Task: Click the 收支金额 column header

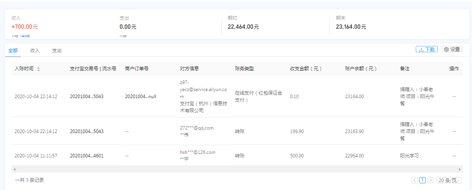Action: [x=306, y=69]
